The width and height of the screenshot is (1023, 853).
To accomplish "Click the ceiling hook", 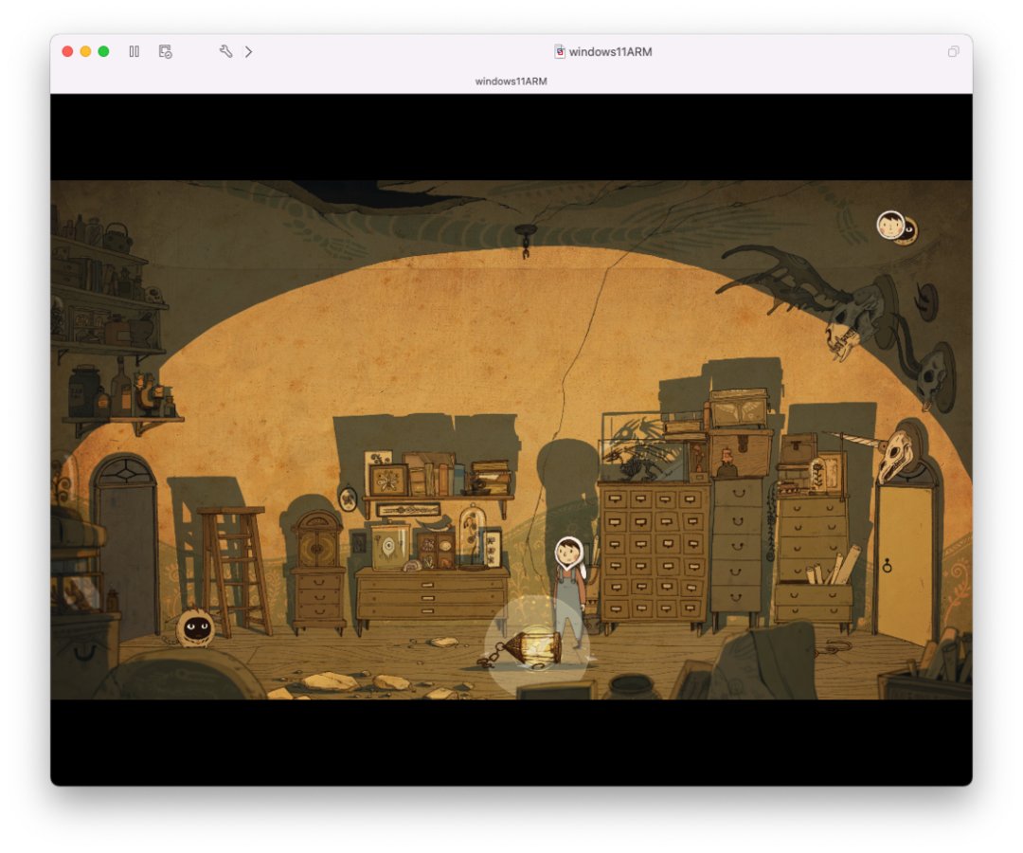I will [525, 240].
